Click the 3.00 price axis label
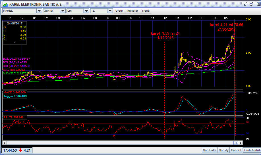The image size is (261, 155). (248, 53)
